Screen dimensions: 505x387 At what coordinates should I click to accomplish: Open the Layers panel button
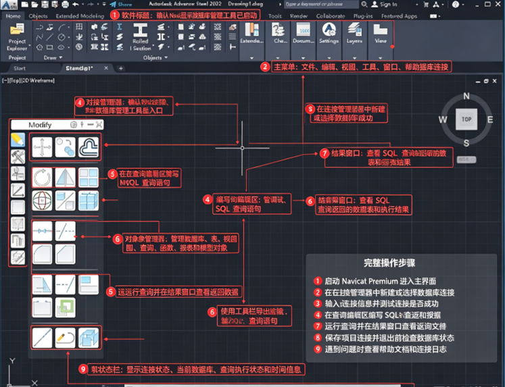click(x=355, y=33)
